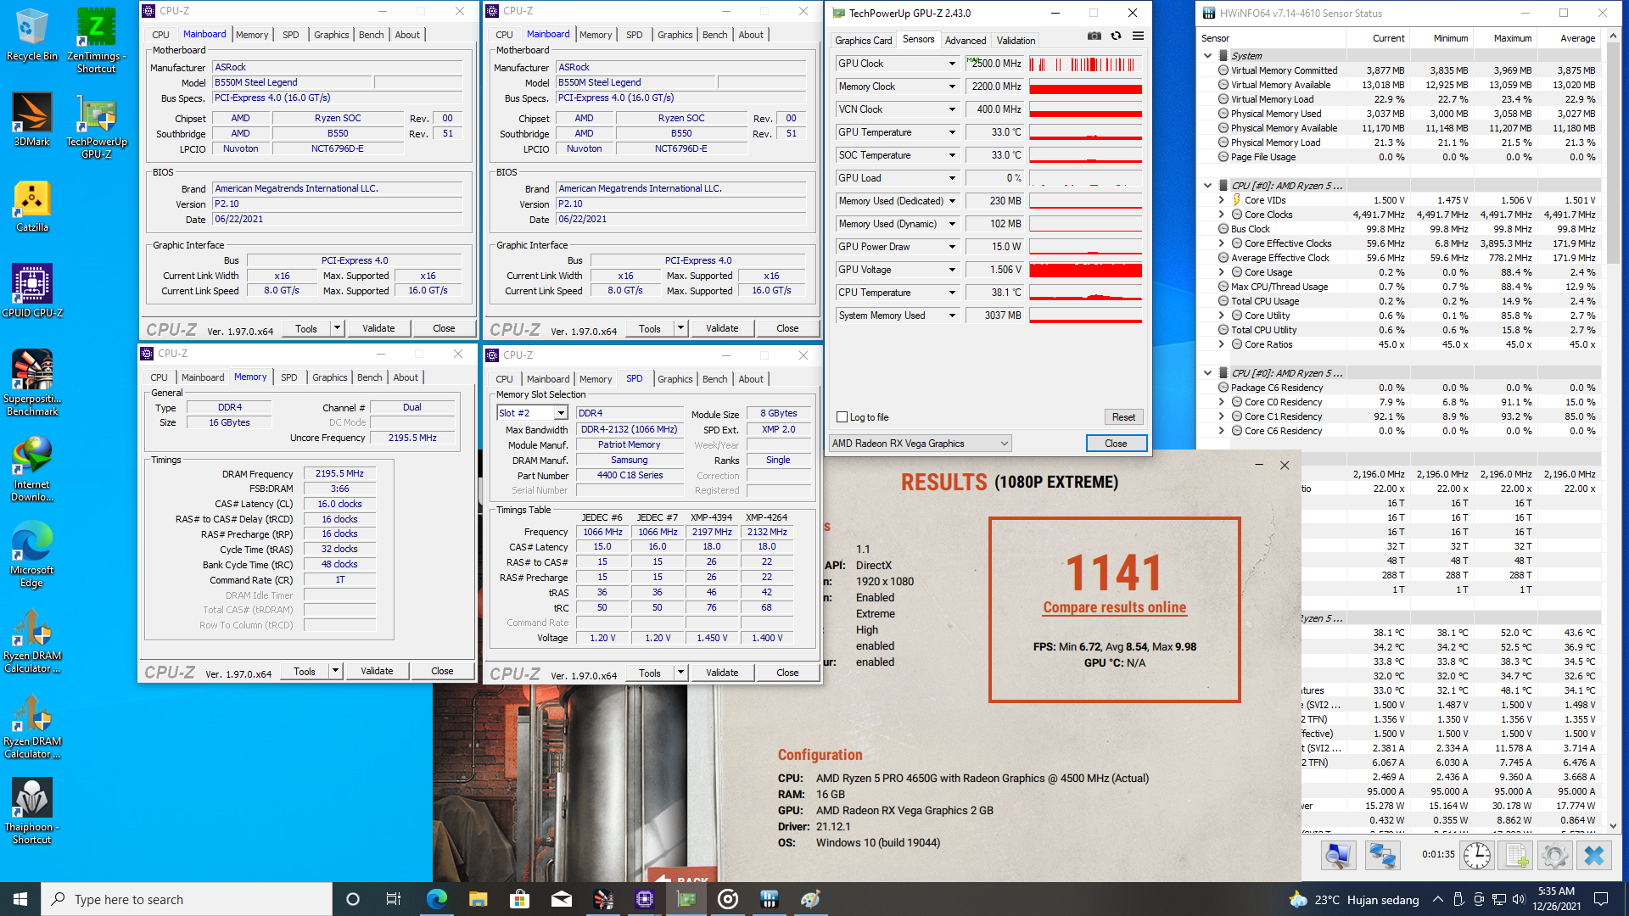Click Validate in Memory CPU-Z window

(377, 671)
